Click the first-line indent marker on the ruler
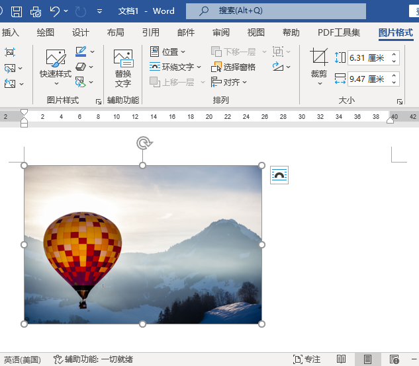 coord(24,112)
